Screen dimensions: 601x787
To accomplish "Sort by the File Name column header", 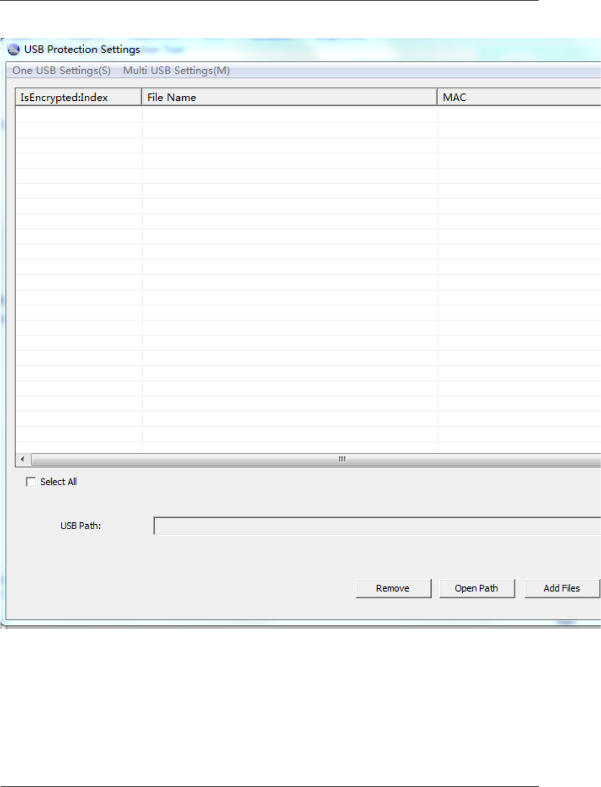I will [290, 97].
